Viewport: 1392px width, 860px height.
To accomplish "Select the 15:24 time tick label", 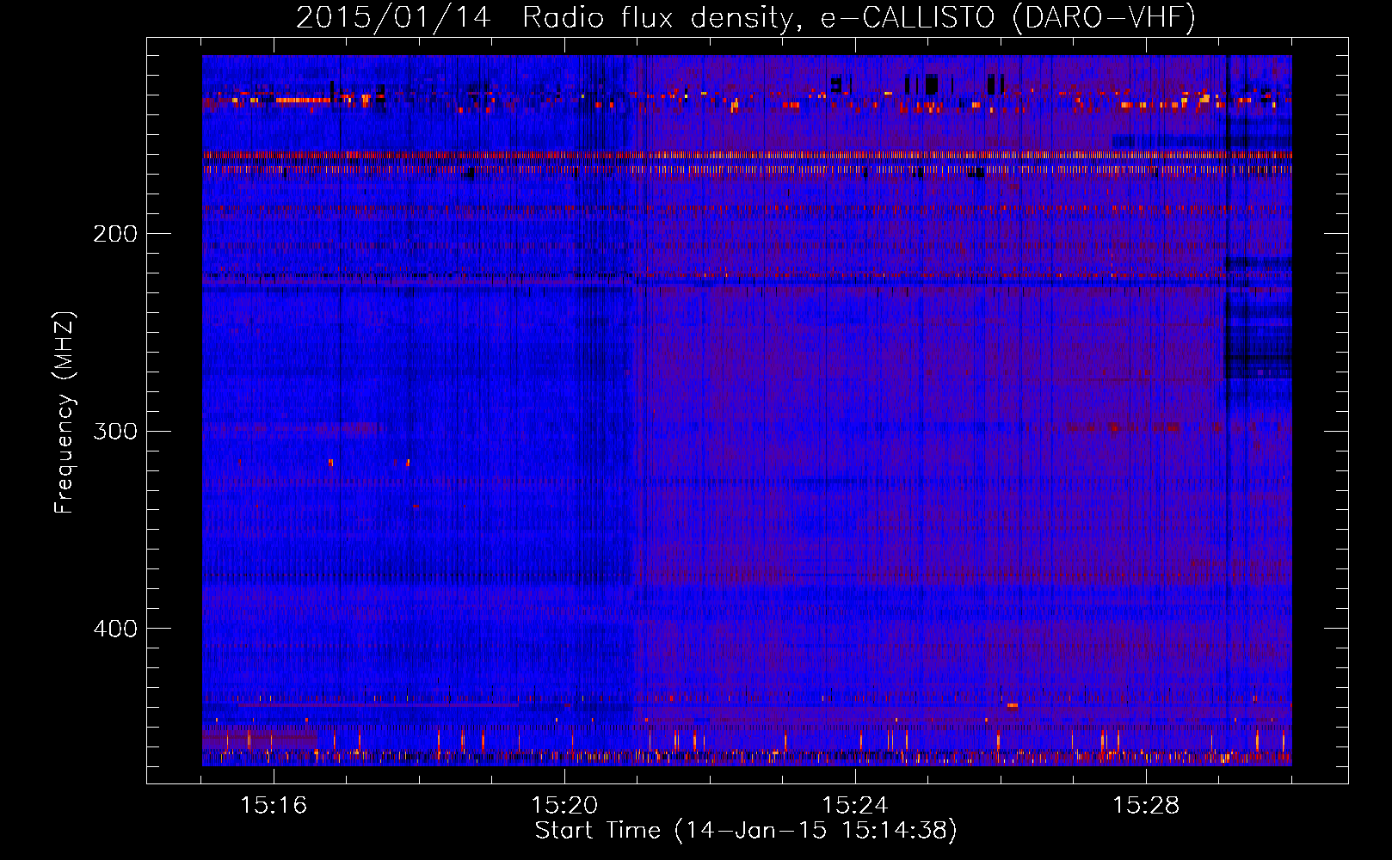I will [x=855, y=805].
